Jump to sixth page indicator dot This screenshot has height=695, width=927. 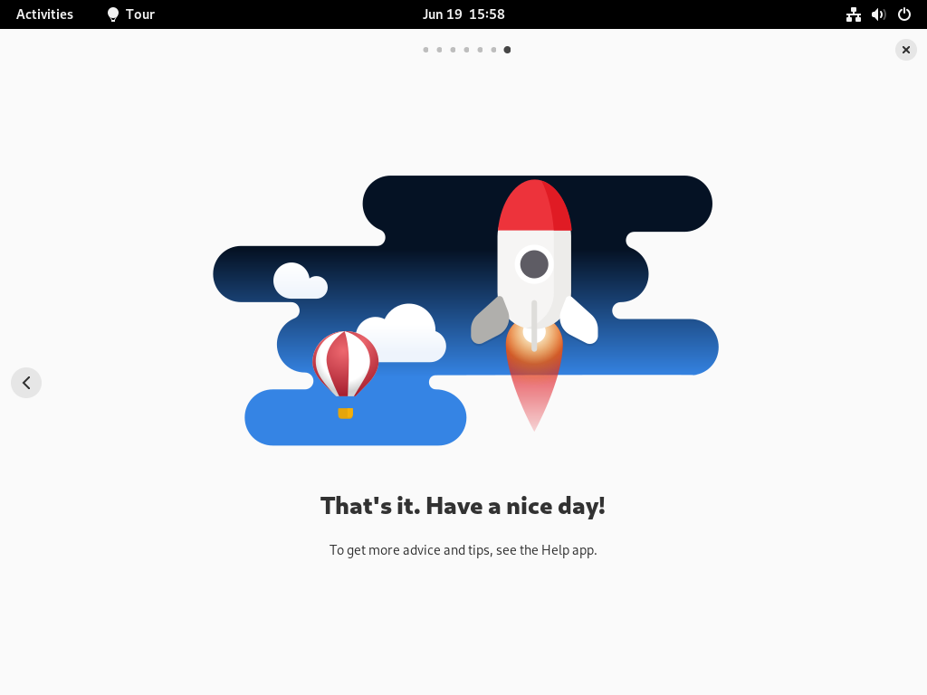[493, 50]
